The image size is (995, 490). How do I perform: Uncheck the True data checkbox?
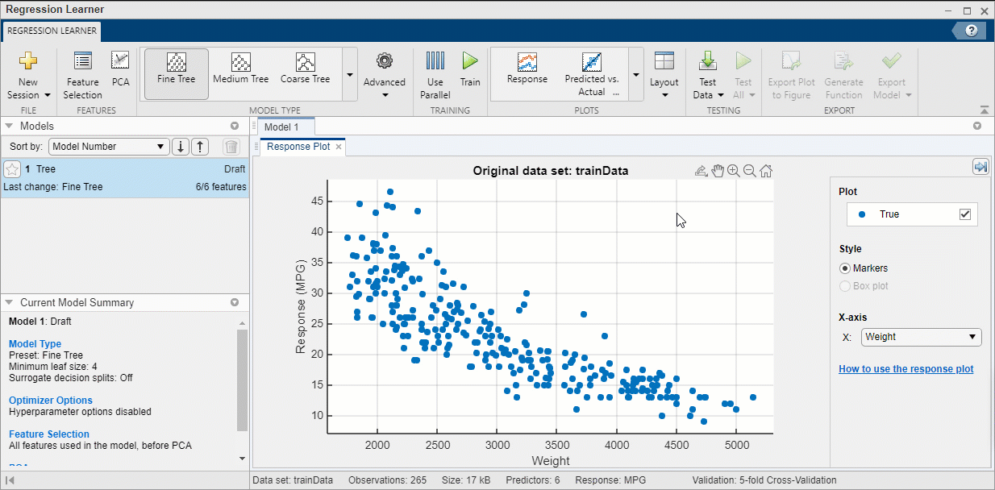click(964, 214)
